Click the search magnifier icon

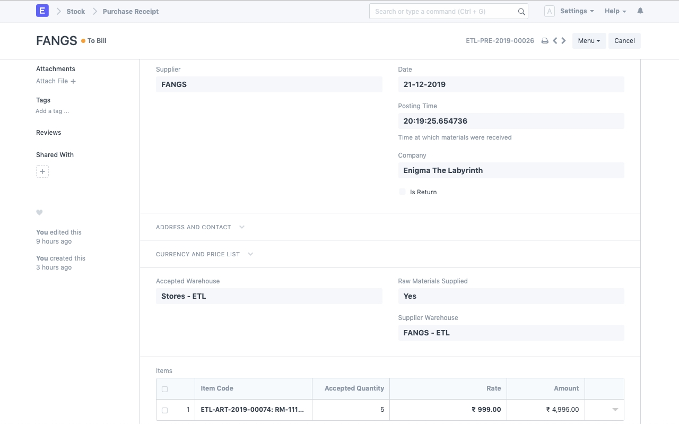521,12
